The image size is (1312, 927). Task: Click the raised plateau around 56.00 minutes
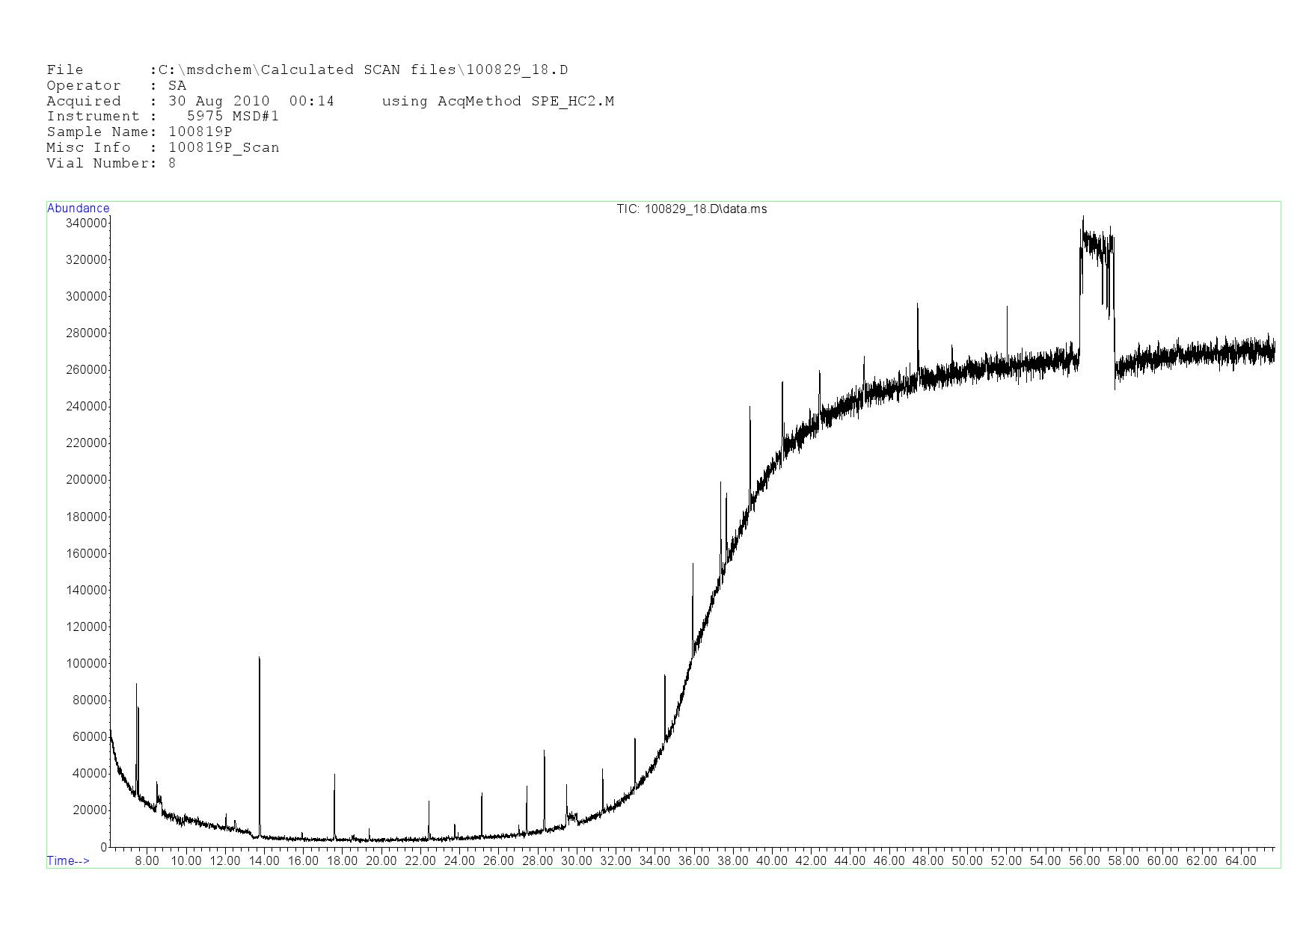click(1097, 243)
